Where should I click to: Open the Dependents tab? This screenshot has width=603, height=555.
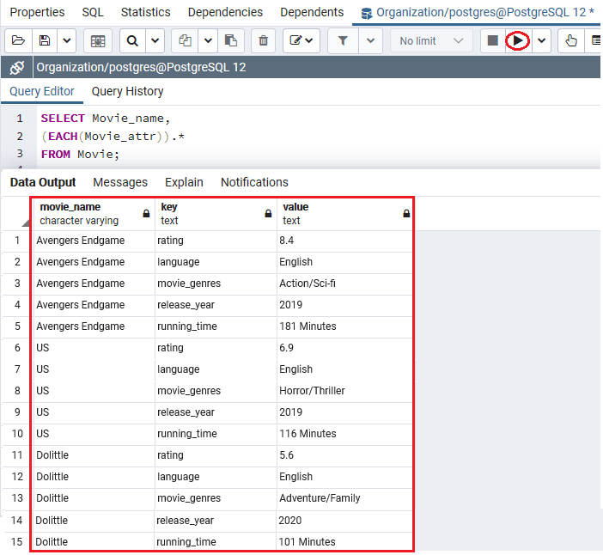tap(312, 12)
